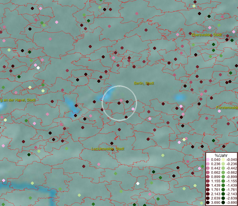Select the 0.662 legend color dot

pyautogui.click(x=208, y=173)
